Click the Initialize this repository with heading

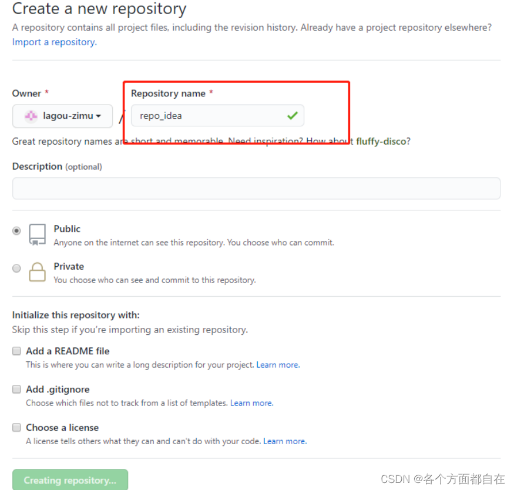pyautogui.click(x=76, y=315)
